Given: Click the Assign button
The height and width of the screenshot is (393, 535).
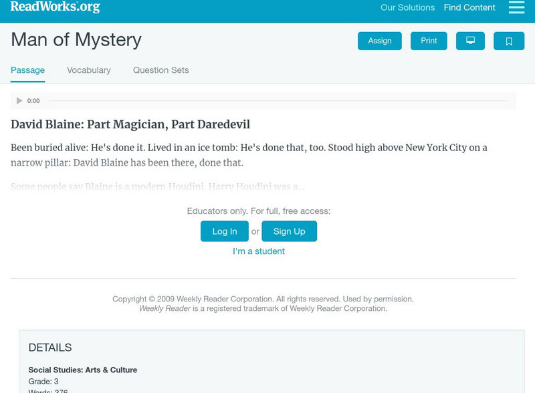Looking at the screenshot, I should click(x=379, y=40).
